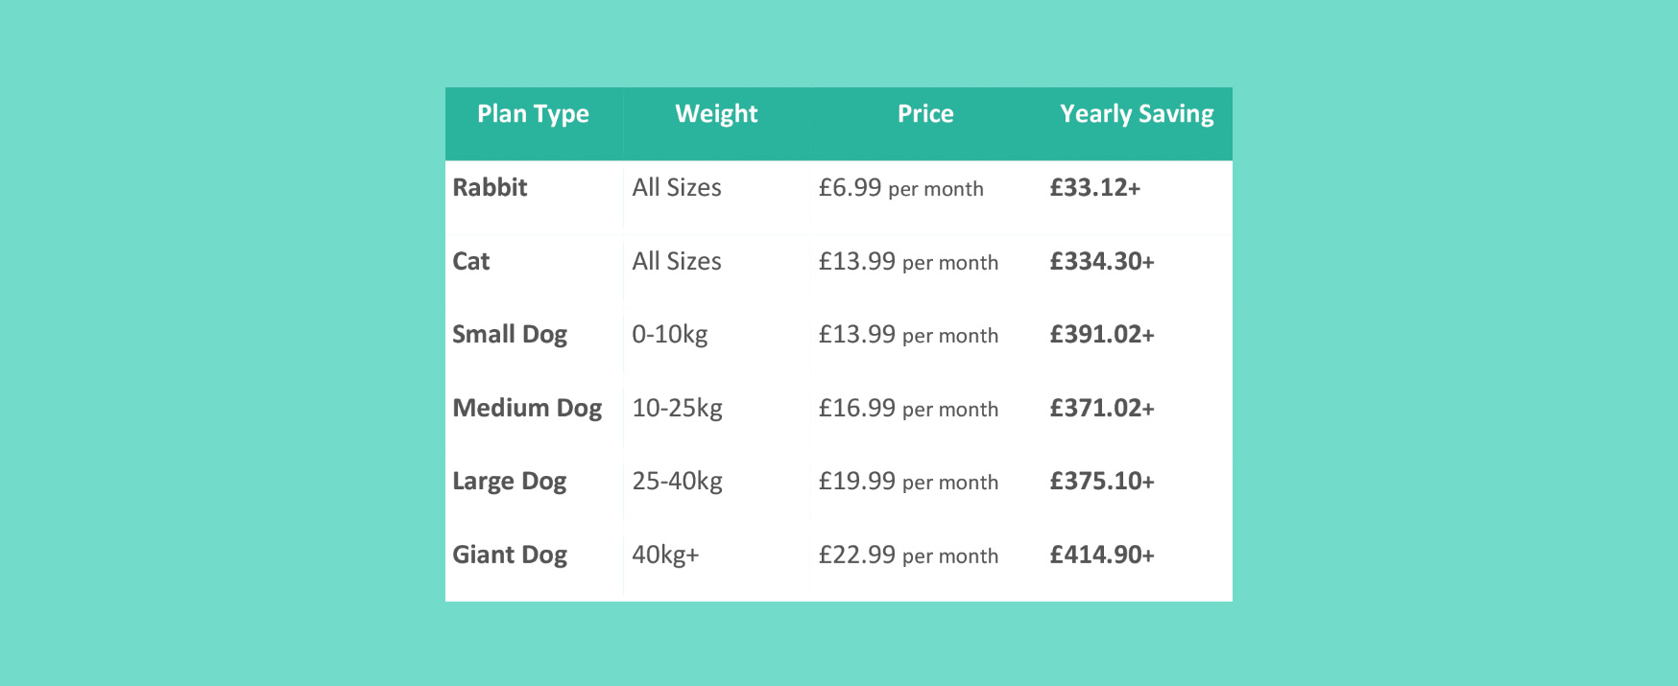Click the £33.12+ yearly saving value
1678x686 pixels.
point(1095,187)
